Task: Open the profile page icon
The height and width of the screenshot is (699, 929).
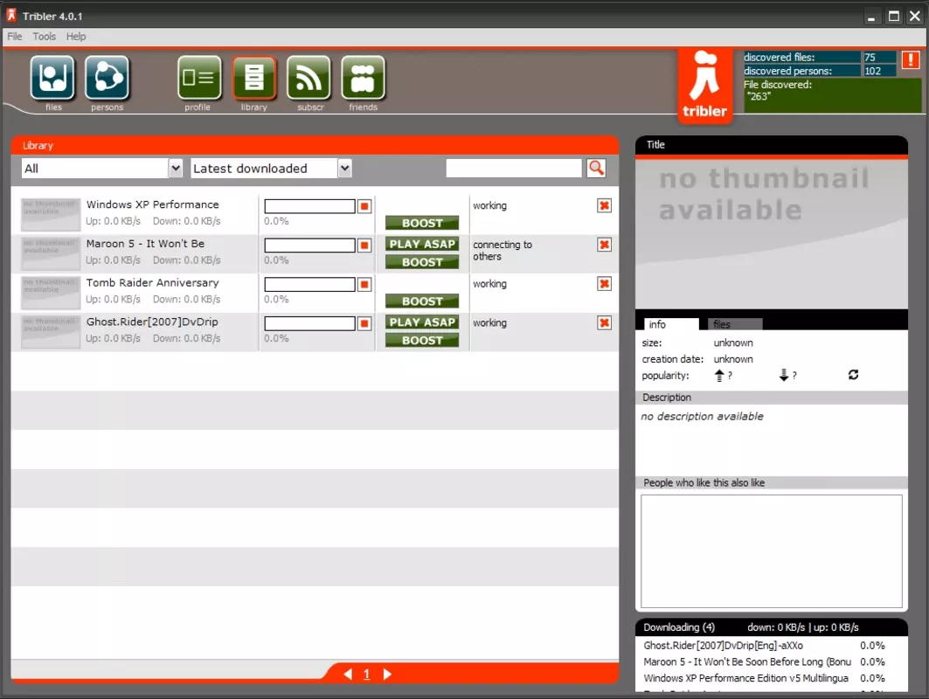Action: pos(199,78)
